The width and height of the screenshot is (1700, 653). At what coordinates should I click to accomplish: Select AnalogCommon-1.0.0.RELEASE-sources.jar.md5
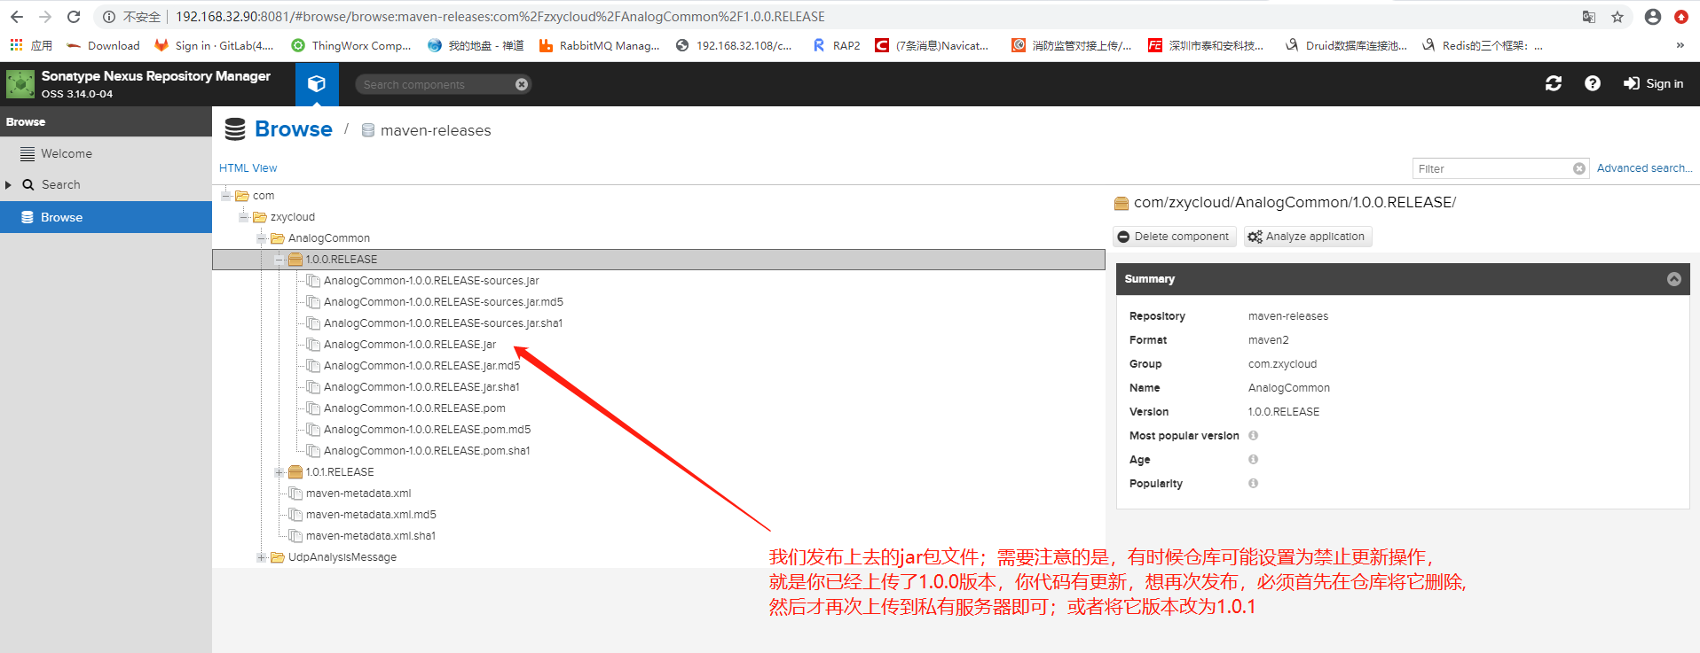tap(444, 302)
